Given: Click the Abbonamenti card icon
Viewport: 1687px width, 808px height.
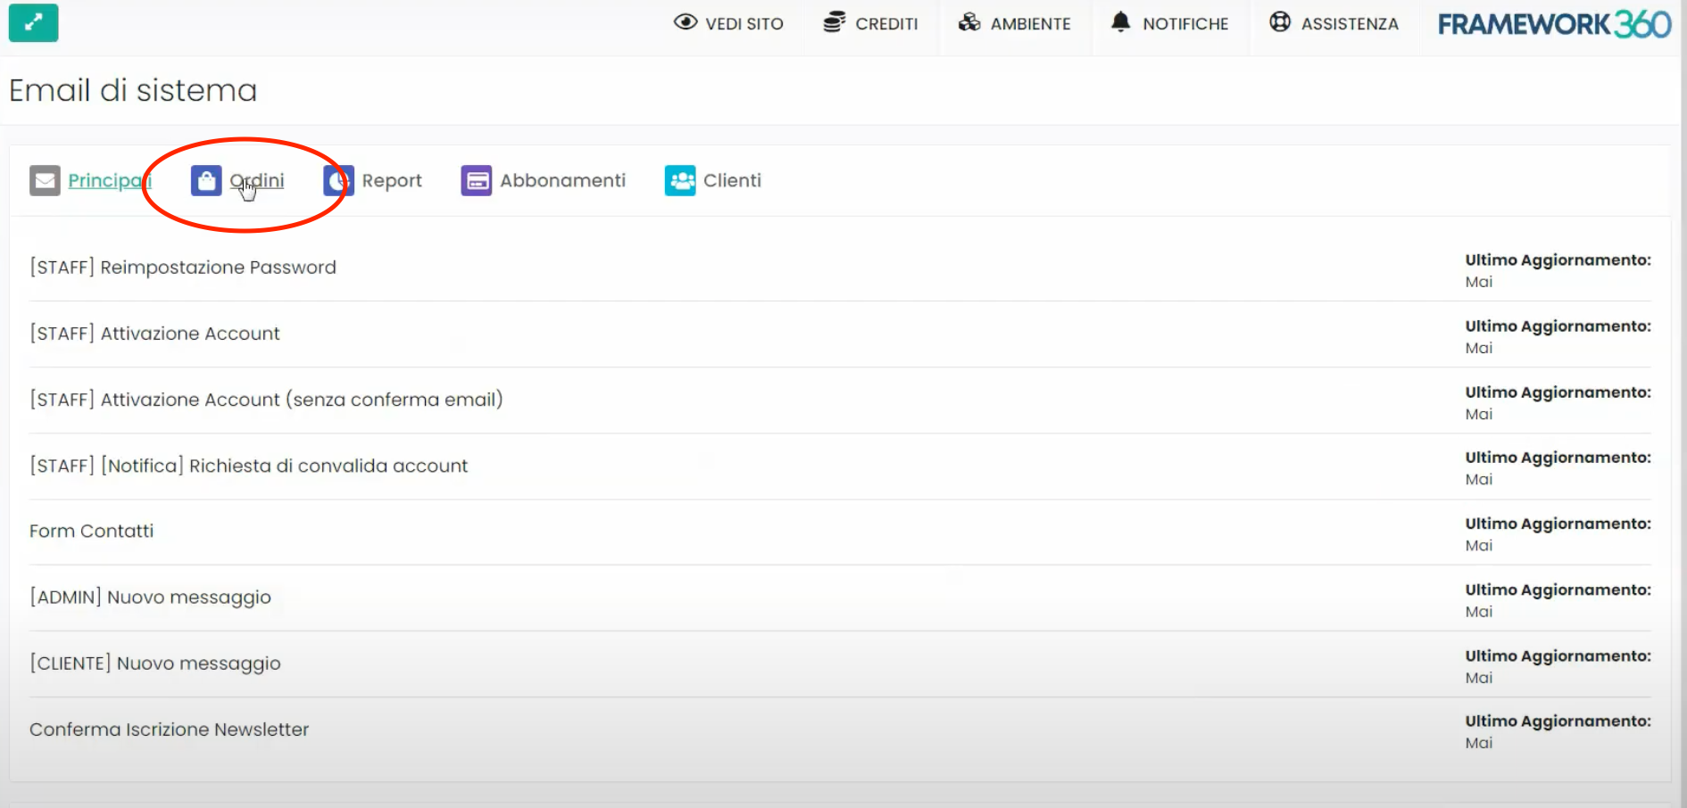Looking at the screenshot, I should point(476,180).
